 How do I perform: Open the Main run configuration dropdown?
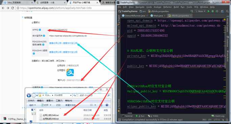click(x=201, y=11)
